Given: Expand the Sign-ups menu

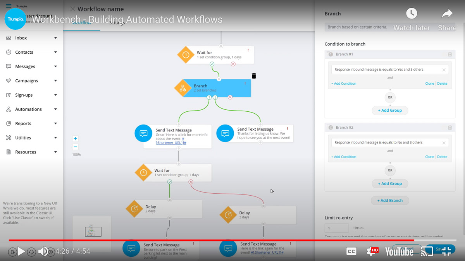Looking at the screenshot, I should point(55,95).
